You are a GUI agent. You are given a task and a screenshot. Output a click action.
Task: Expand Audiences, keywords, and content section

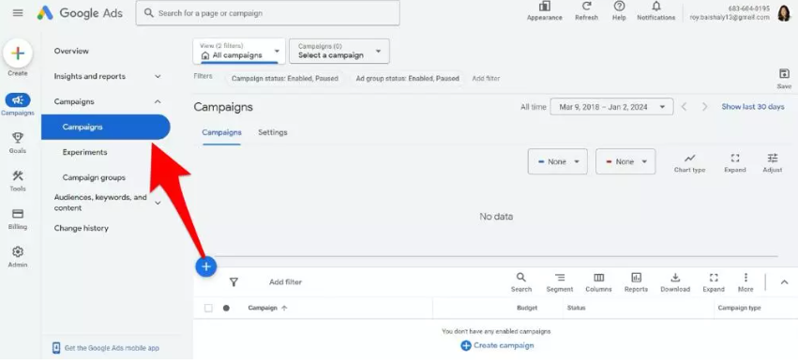pyautogui.click(x=158, y=203)
